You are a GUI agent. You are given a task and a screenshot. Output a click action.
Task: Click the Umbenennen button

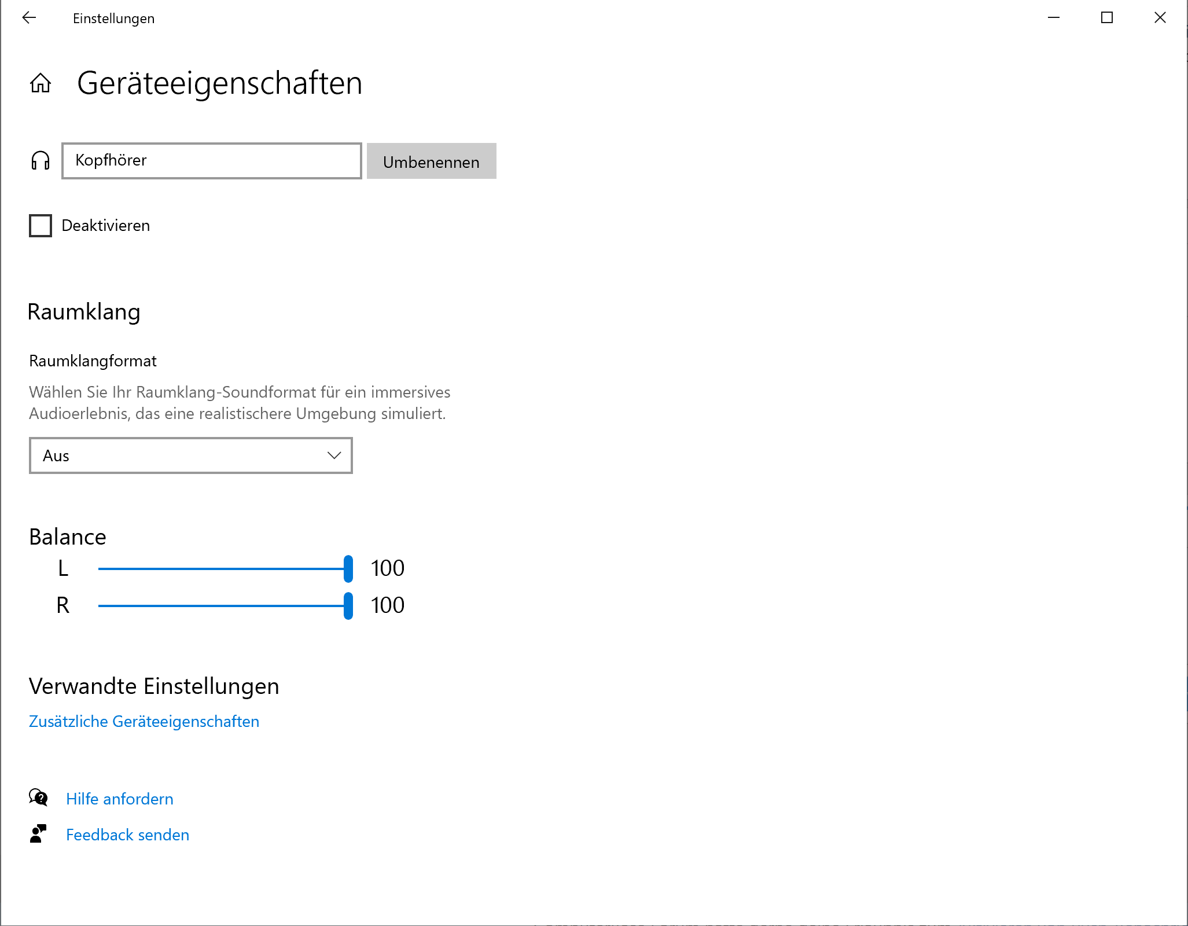coord(431,161)
